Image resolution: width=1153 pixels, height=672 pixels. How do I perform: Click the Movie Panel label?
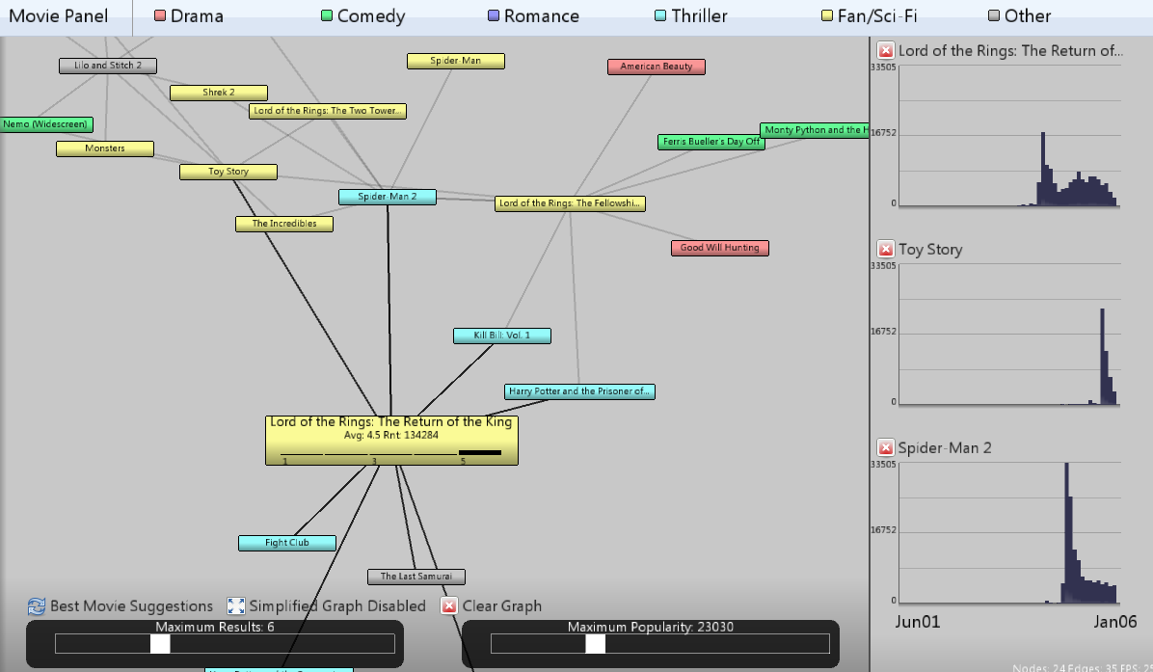pyautogui.click(x=58, y=16)
